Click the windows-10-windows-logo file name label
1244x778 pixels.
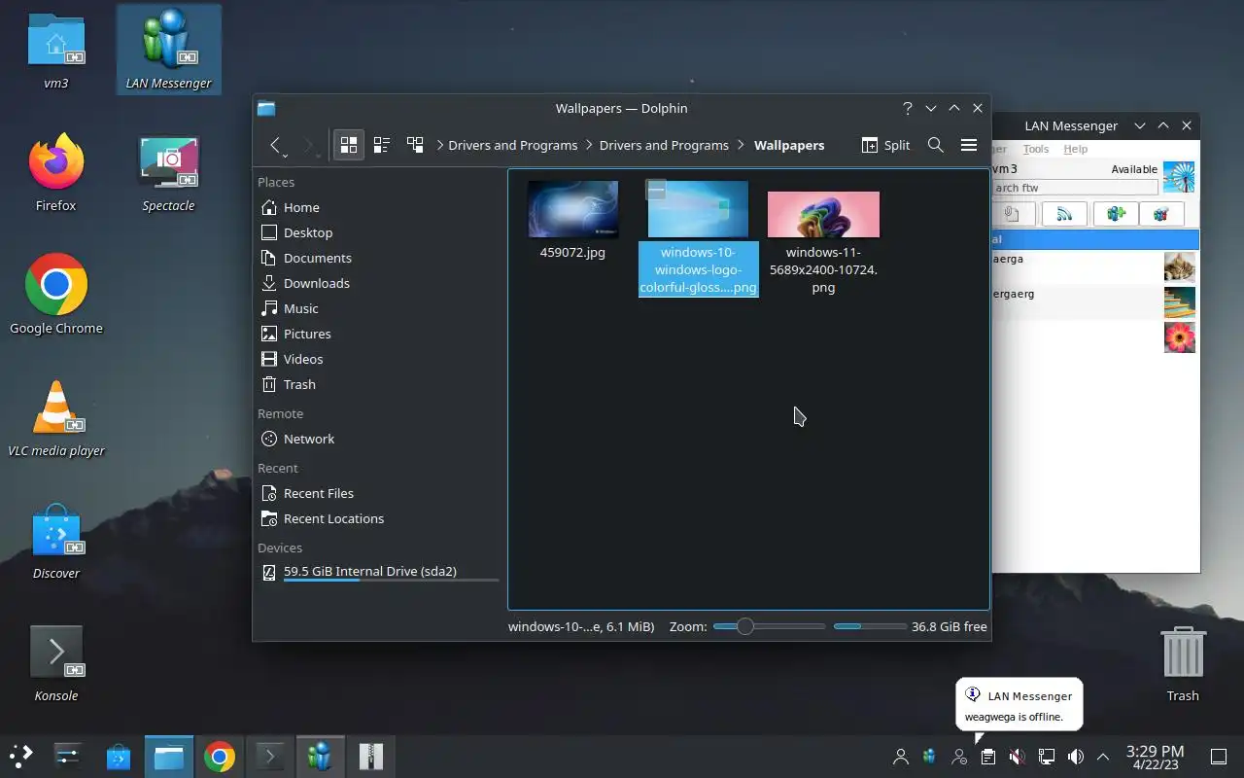pyautogui.click(x=698, y=269)
